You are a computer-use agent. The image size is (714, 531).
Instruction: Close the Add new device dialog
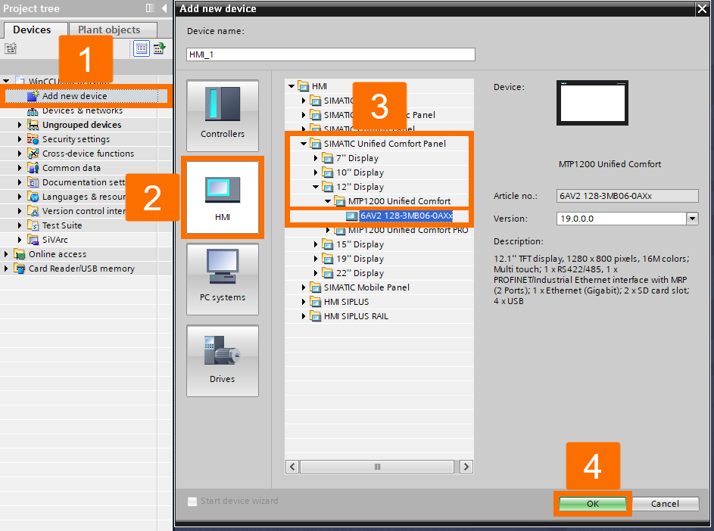pyautogui.click(x=703, y=8)
